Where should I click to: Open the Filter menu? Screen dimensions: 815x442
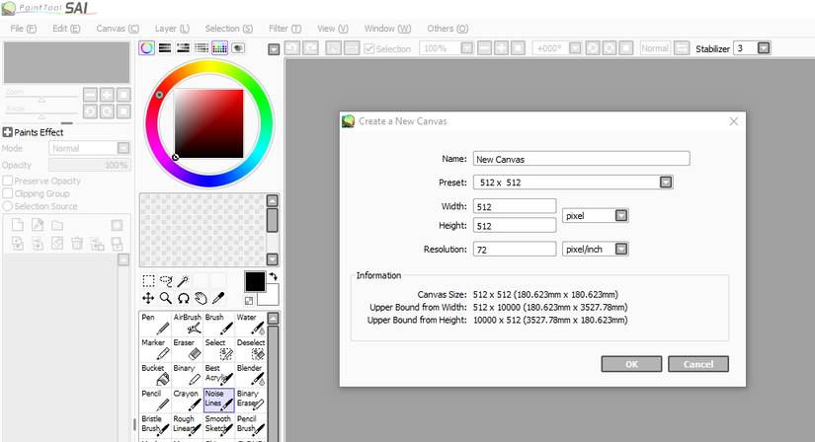click(x=285, y=29)
